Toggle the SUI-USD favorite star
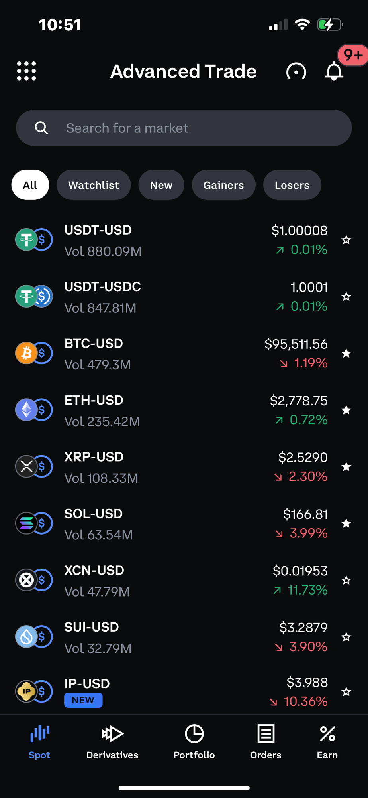 [x=346, y=637]
